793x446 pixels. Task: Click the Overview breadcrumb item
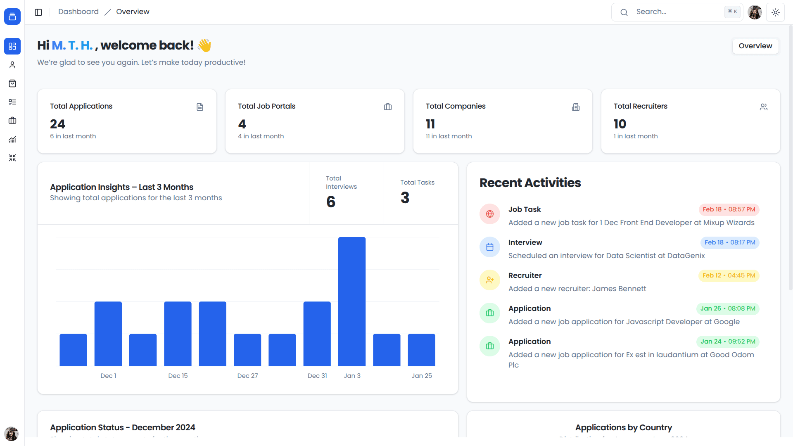[133, 12]
